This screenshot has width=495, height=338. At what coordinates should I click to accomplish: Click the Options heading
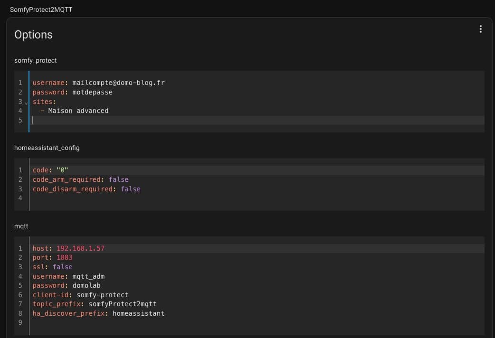click(x=33, y=35)
